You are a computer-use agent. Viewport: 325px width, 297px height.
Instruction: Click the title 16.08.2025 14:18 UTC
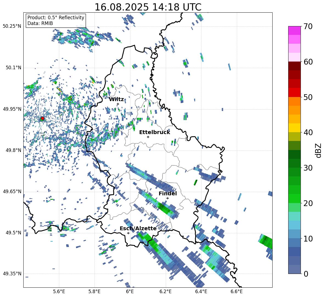[148, 7]
